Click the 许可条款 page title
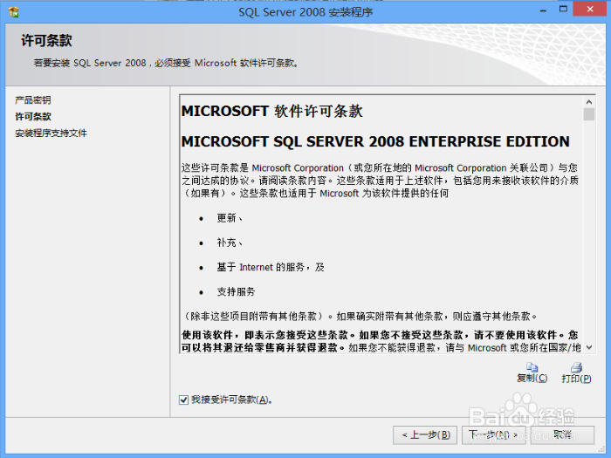The width and height of the screenshot is (611, 458). (x=47, y=41)
